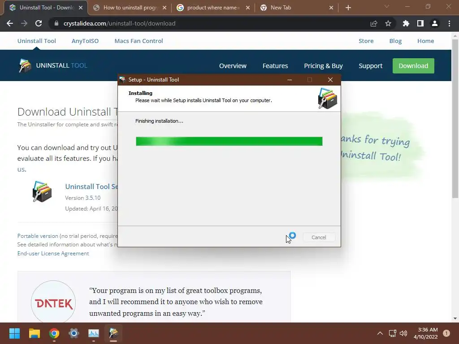
Task: Toggle the browser side panel icon
Action: (420, 23)
